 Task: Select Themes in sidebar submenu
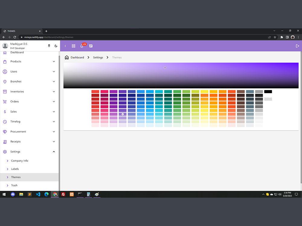pos(29,177)
